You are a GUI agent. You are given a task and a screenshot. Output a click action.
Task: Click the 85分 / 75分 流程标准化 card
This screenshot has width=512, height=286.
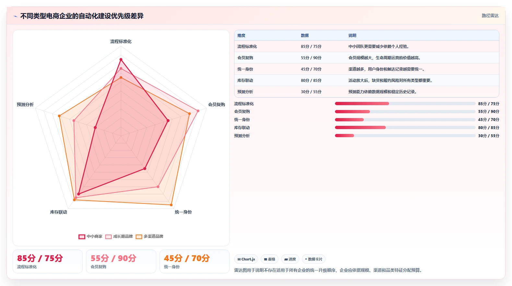pyautogui.click(x=48, y=261)
